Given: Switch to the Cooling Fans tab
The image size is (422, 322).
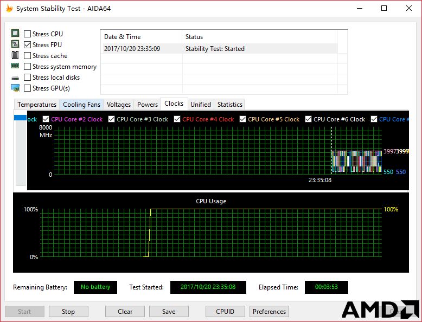Looking at the screenshot, I should [81, 105].
